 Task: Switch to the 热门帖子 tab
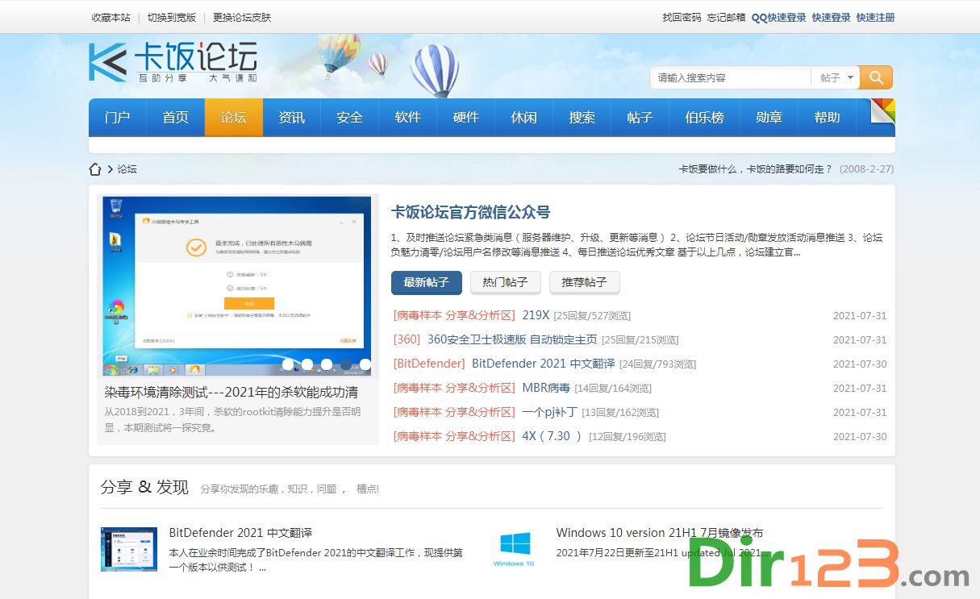(506, 282)
